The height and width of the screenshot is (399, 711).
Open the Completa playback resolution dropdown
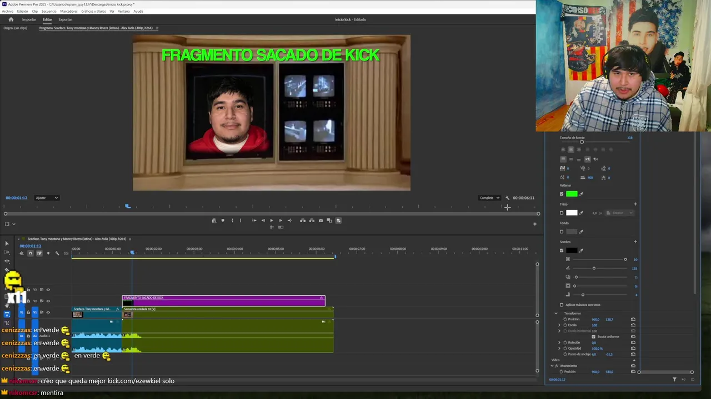click(489, 198)
